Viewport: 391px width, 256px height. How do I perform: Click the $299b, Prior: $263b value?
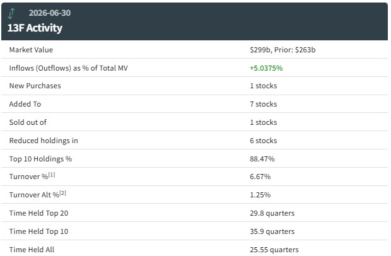(283, 50)
